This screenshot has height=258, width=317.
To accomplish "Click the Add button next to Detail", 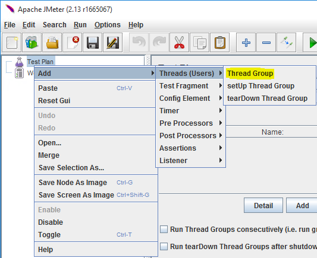I will click(302, 205).
